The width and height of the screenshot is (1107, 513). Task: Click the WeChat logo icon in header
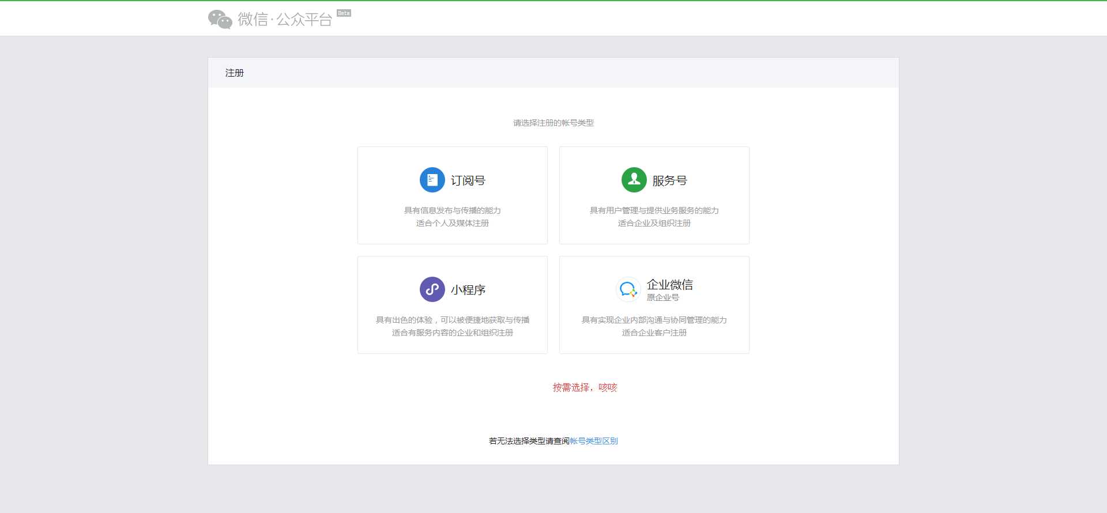click(x=220, y=19)
